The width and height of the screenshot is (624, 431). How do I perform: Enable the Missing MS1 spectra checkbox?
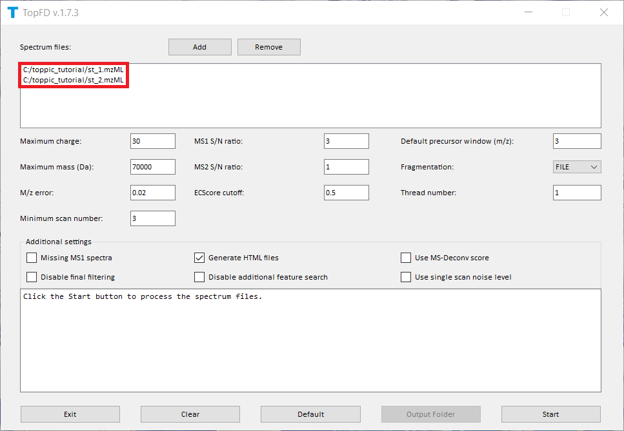32,258
